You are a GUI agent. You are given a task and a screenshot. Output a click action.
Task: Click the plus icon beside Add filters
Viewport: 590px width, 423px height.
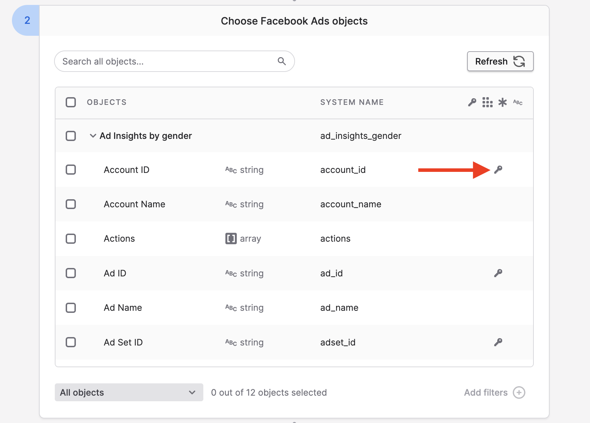pos(519,392)
